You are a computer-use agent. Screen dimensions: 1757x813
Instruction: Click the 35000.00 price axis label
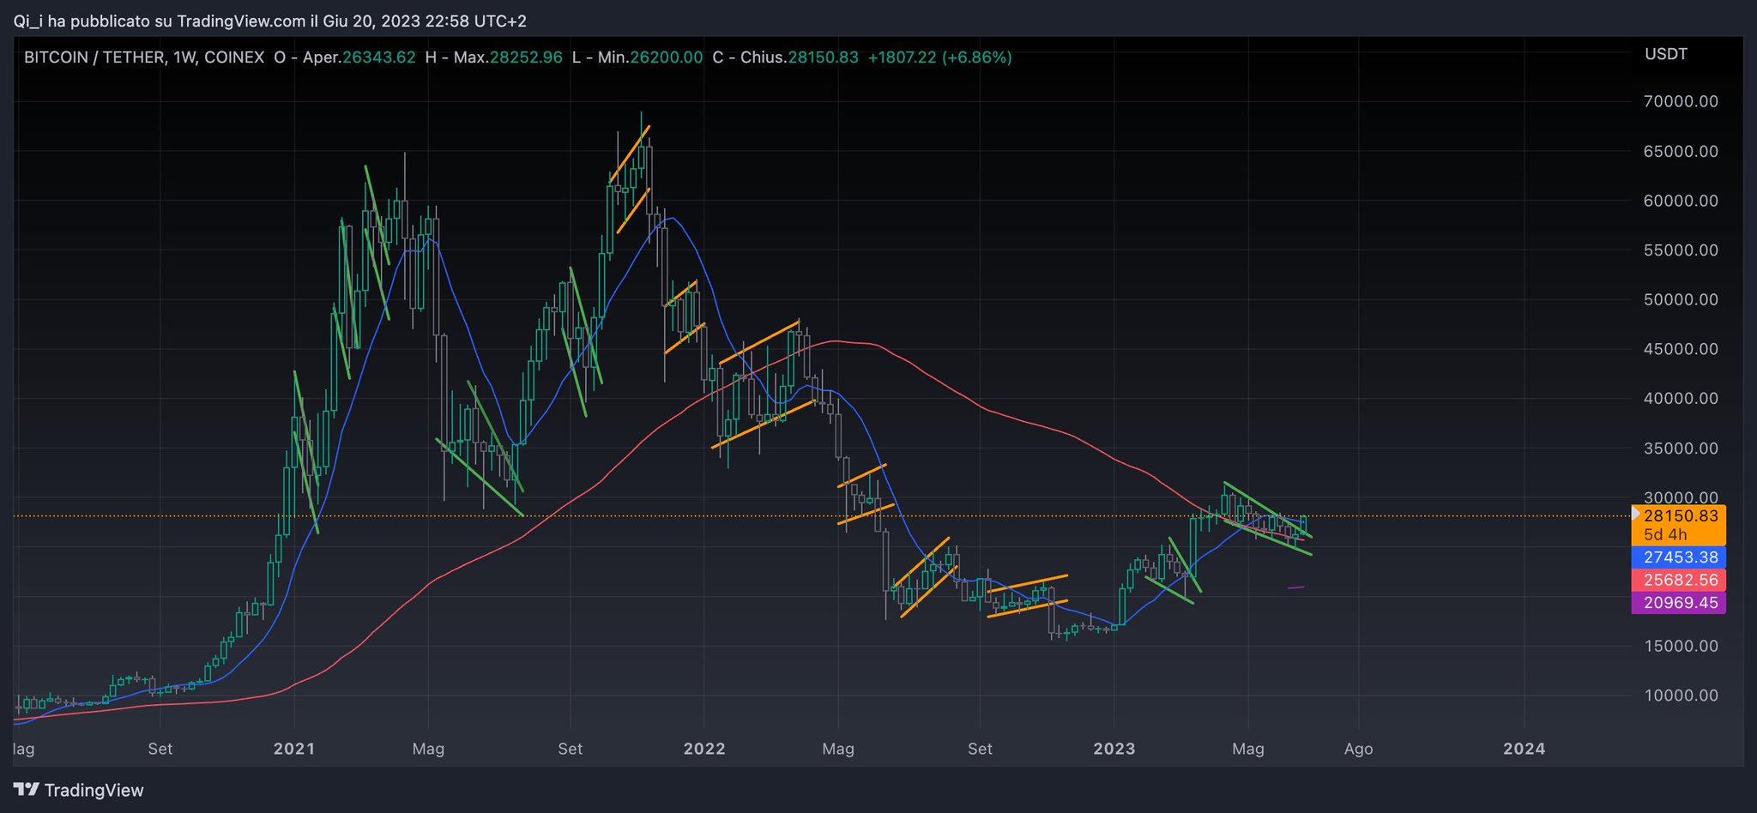click(1681, 448)
